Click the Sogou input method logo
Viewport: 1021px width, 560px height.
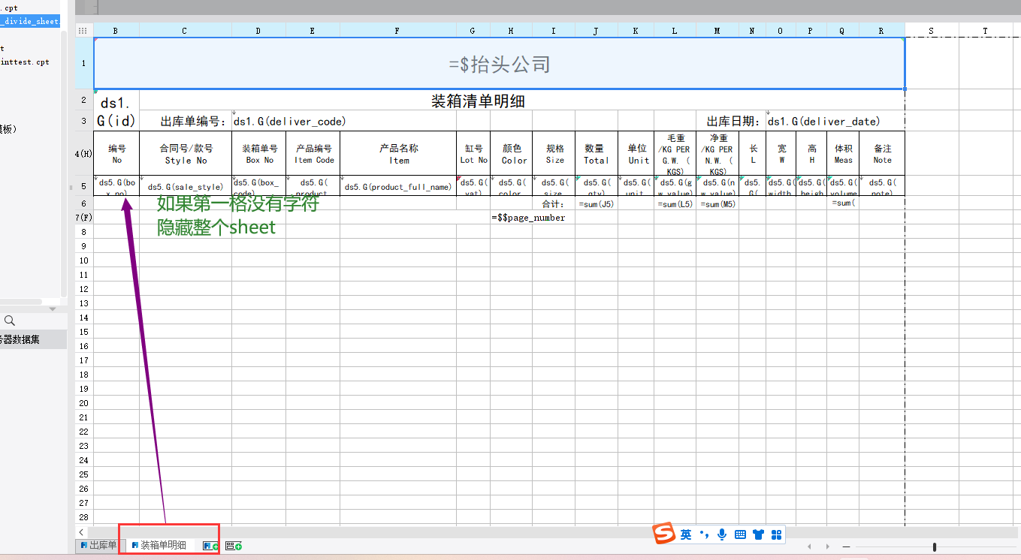click(663, 534)
